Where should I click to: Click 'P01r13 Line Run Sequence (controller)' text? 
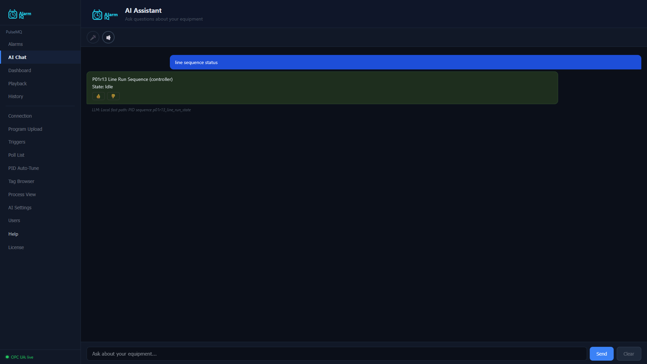point(132,79)
